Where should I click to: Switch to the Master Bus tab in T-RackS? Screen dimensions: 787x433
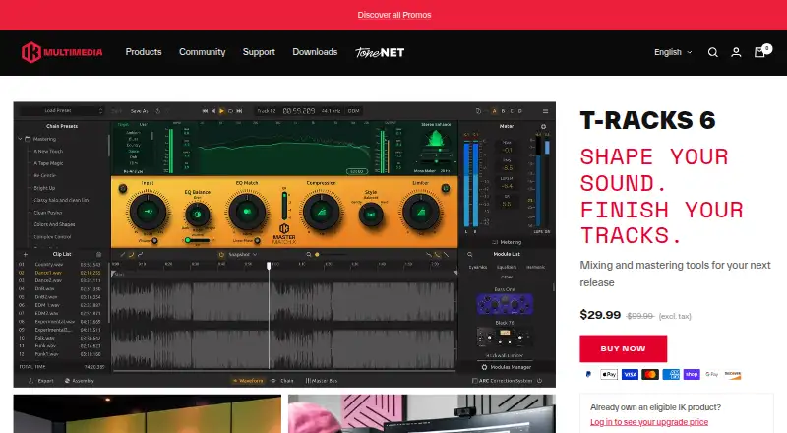coord(322,381)
